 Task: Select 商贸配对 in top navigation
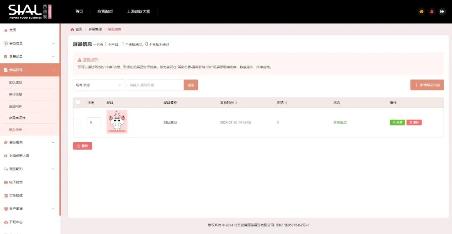click(x=105, y=12)
